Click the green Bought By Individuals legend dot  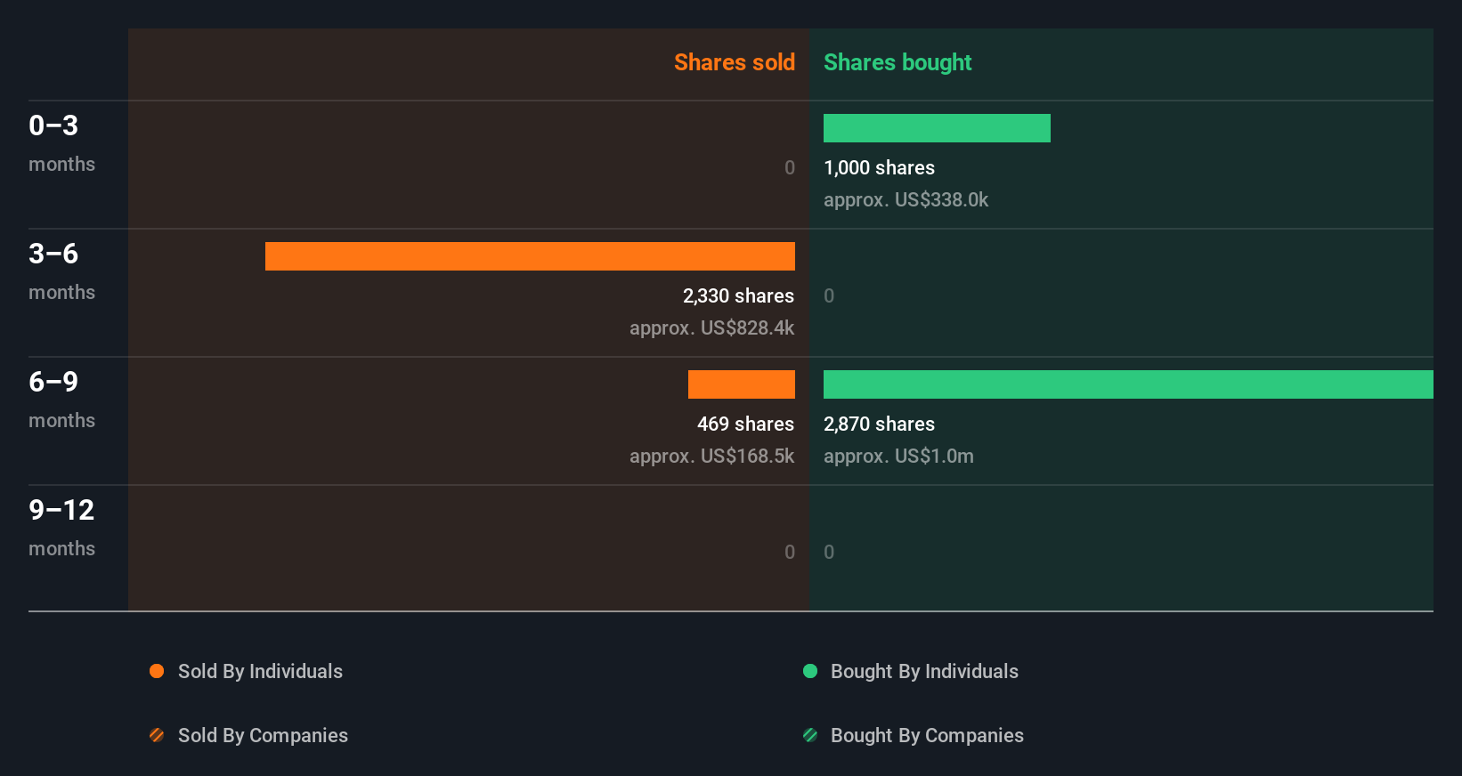click(x=810, y=671)
